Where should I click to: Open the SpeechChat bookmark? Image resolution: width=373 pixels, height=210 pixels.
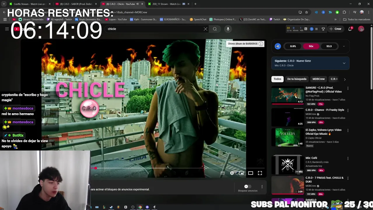pos(198,20)
